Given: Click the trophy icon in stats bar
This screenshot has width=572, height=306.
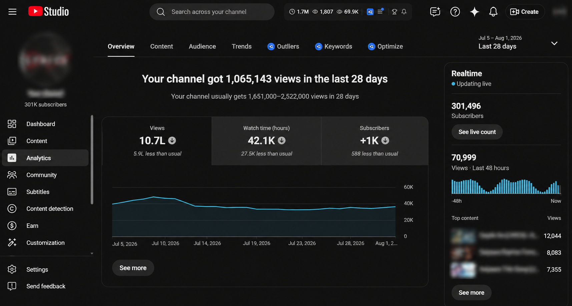Looking at the screenshot, I should pos(395,12).
